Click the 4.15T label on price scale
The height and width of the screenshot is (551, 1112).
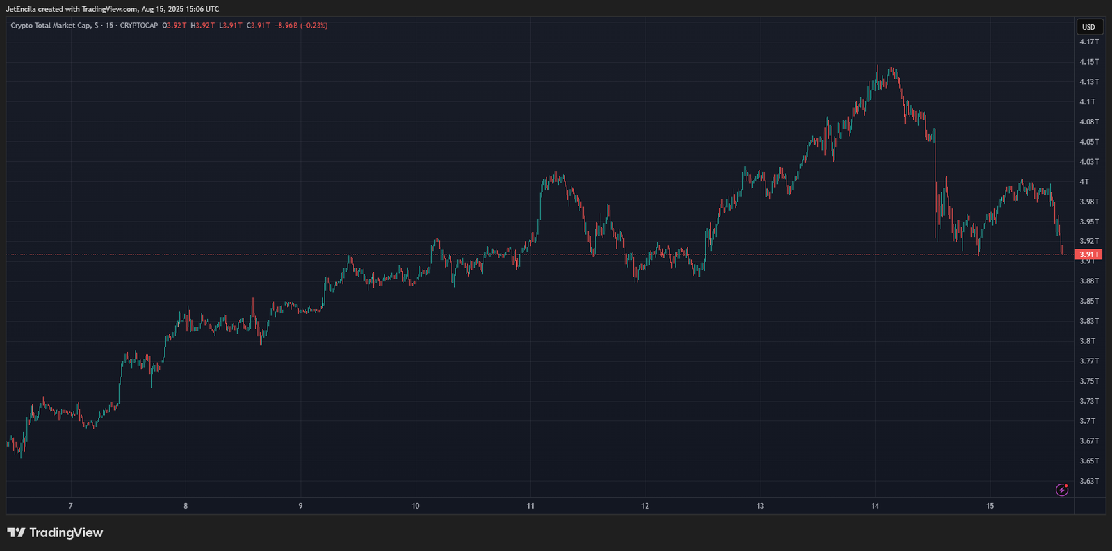pos(1089,62)
